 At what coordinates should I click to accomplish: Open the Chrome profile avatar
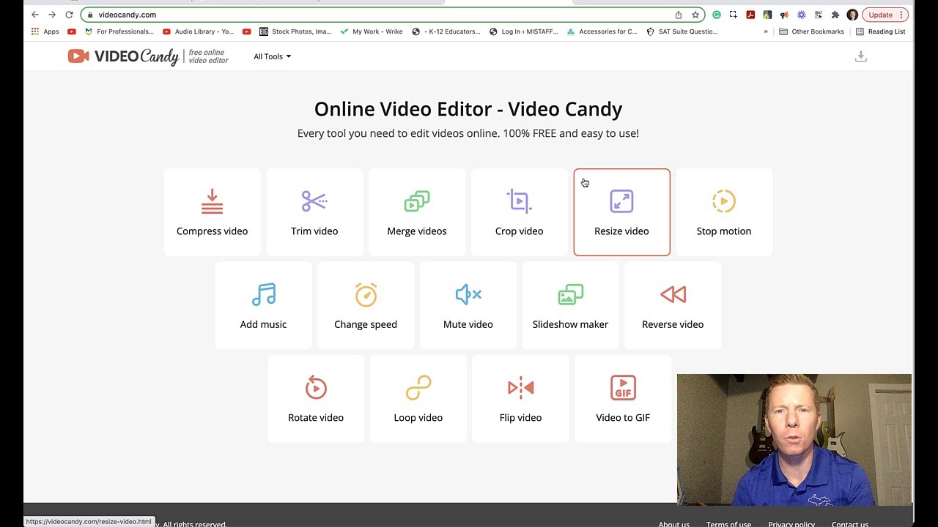[x=852, y=15]
